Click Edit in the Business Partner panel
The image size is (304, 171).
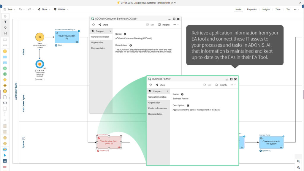coord(208,85)
